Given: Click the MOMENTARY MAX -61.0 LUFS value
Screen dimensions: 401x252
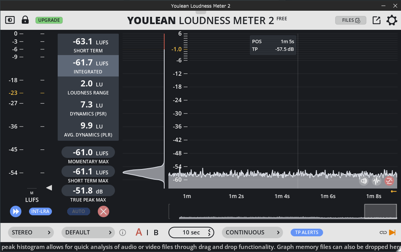Looking at the screenshot, I should [88, 152].
